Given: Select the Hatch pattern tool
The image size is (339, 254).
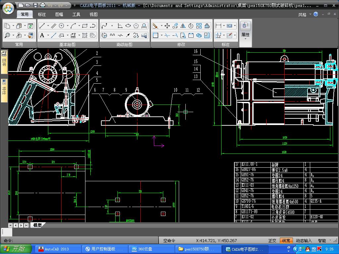Looking at the screenshot, I should (x=85, y=35).
